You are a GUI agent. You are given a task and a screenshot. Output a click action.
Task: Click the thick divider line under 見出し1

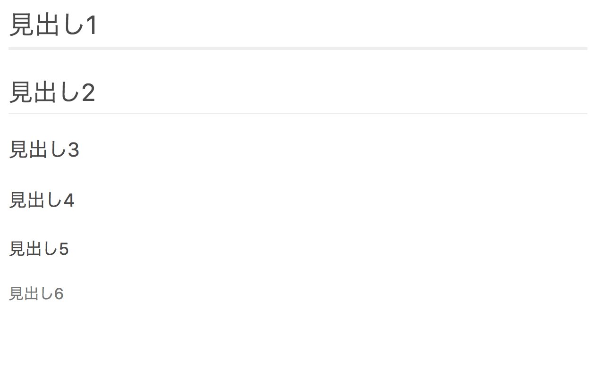click(x=298, y=49)
